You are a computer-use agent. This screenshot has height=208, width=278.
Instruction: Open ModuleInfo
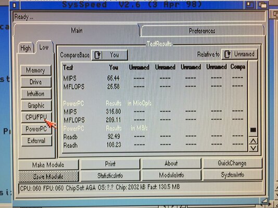pyautogui.click(x=171, y=175)
